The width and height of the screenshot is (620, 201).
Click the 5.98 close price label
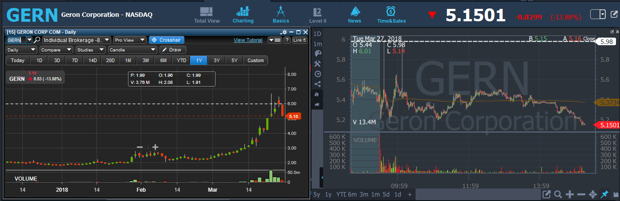pos(606,42)
